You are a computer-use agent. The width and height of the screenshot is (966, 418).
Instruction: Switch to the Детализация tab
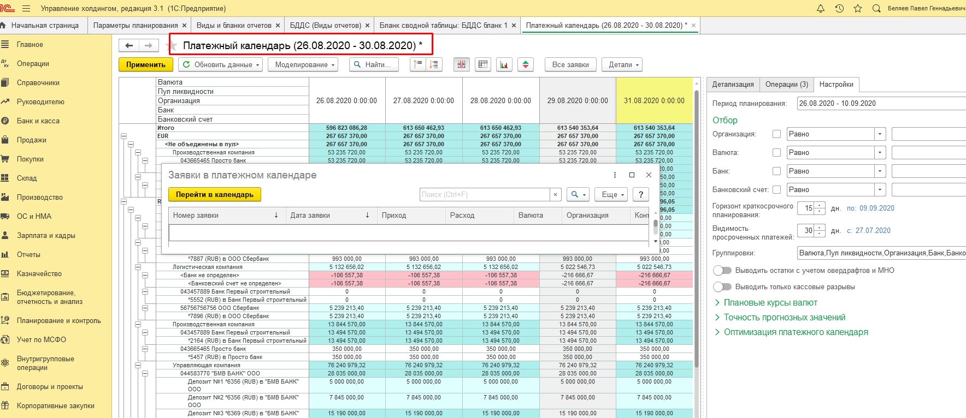[x=733, y=85]
